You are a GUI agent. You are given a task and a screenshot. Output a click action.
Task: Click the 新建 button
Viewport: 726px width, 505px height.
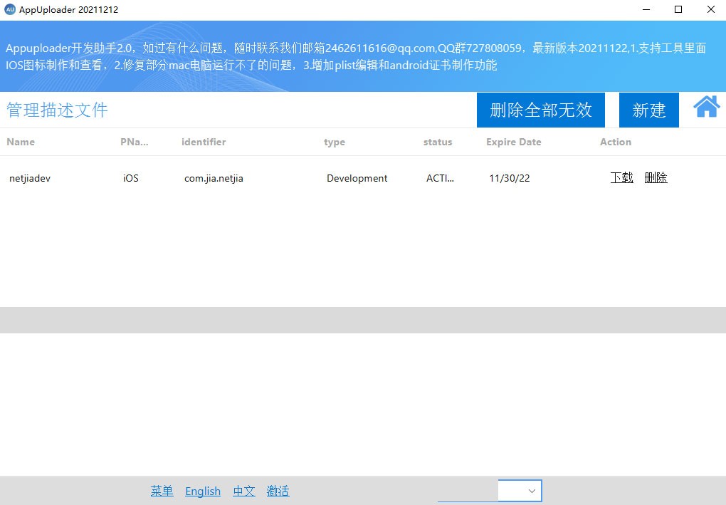point(648,110)
